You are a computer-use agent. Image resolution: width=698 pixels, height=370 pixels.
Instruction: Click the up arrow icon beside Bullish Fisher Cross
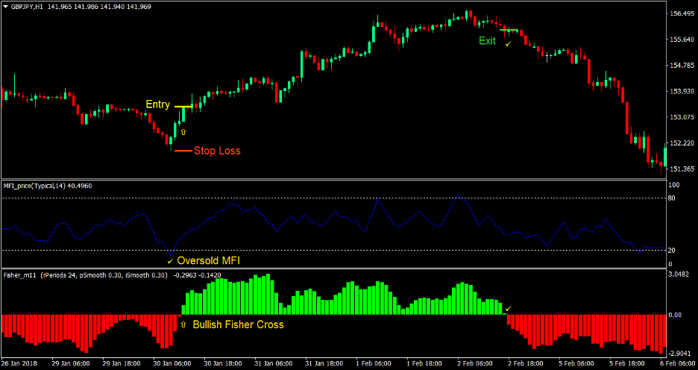coord(183,325)
